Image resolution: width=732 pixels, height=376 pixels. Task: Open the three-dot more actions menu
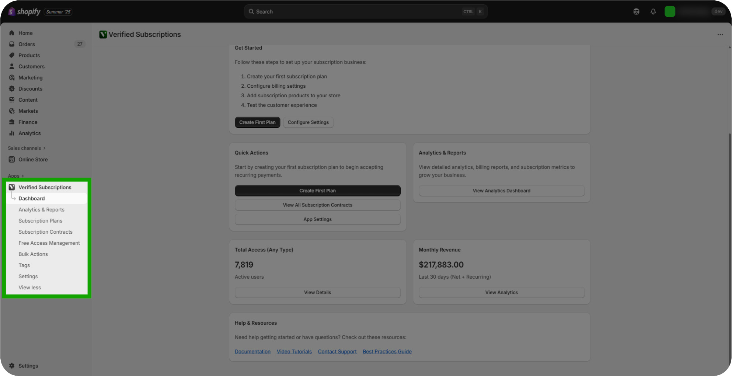(x=720, y=34)
